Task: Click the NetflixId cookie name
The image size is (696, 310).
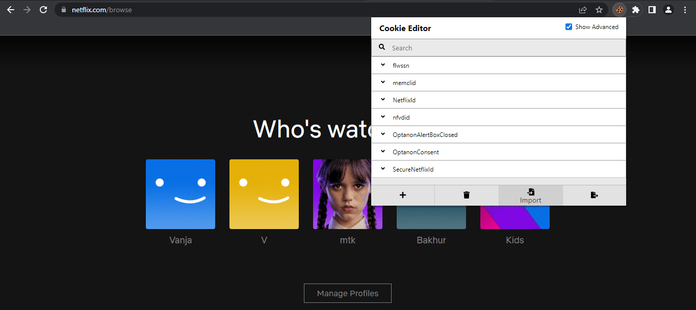Action: point(404,100)
